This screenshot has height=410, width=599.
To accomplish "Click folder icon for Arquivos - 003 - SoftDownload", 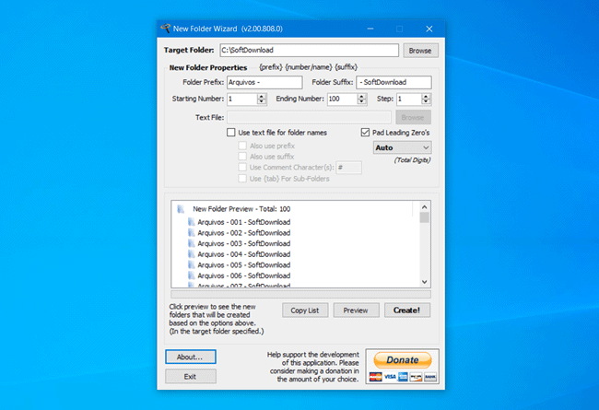I will tap(191, 242).
